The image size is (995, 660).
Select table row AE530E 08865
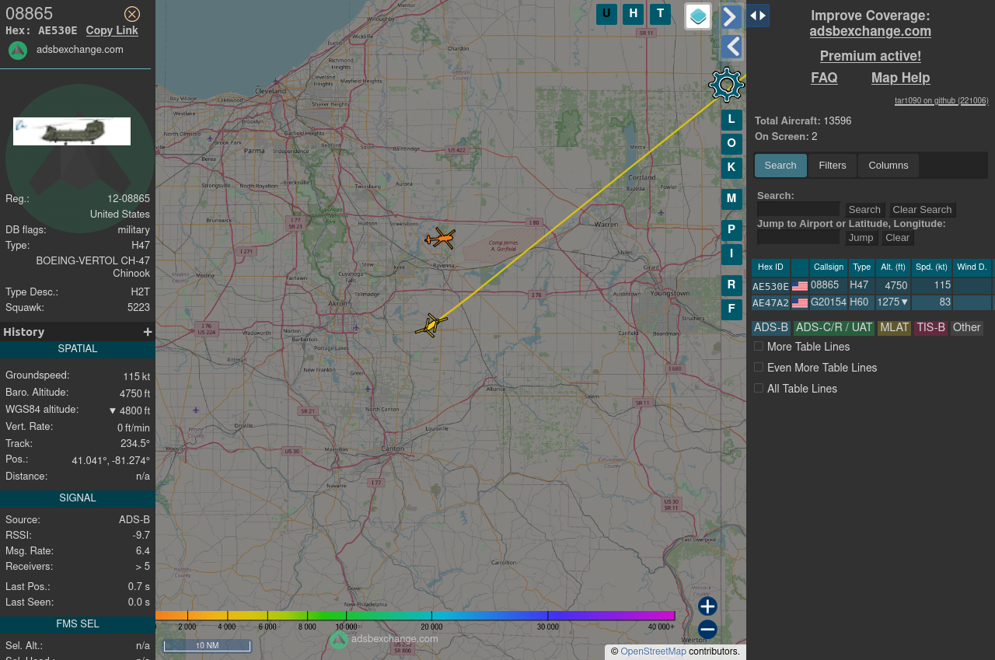(871, 286)
